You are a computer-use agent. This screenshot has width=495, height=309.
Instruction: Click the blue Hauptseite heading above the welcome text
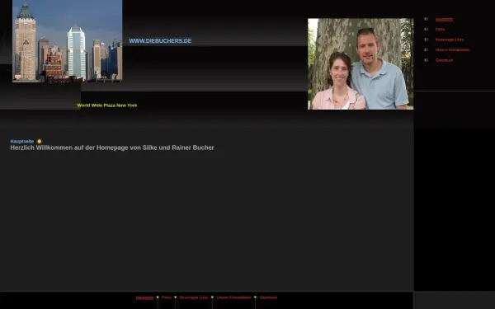(x=22, y=141)
